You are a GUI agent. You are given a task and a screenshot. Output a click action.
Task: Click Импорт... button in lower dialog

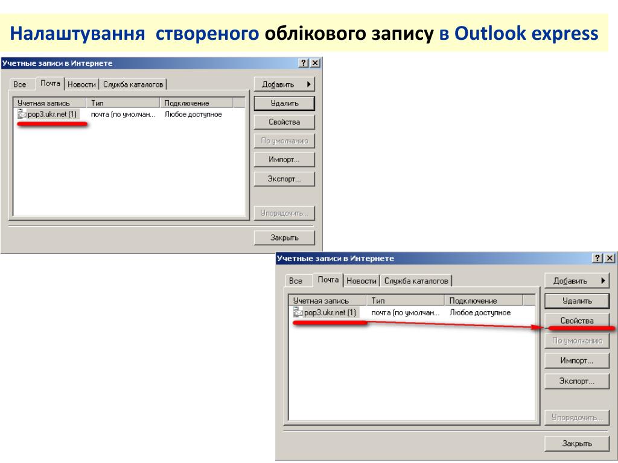(577, 361)
